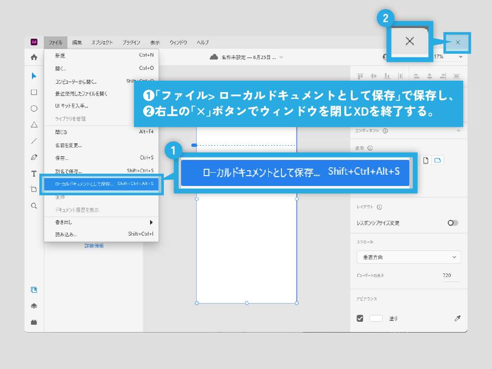
Task: Select the Ellipse tool
Action: (x=34, y=109)
